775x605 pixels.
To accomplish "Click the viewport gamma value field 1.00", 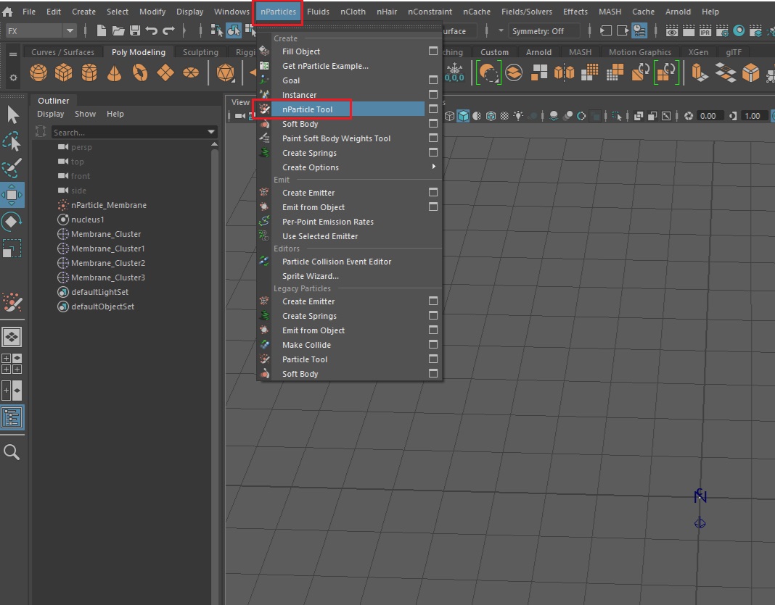I will tap(753, 115).
